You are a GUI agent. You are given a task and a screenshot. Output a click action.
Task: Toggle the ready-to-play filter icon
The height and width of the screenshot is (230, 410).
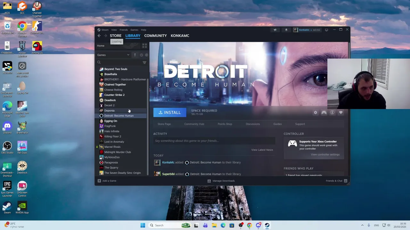(x=146, y=55)
